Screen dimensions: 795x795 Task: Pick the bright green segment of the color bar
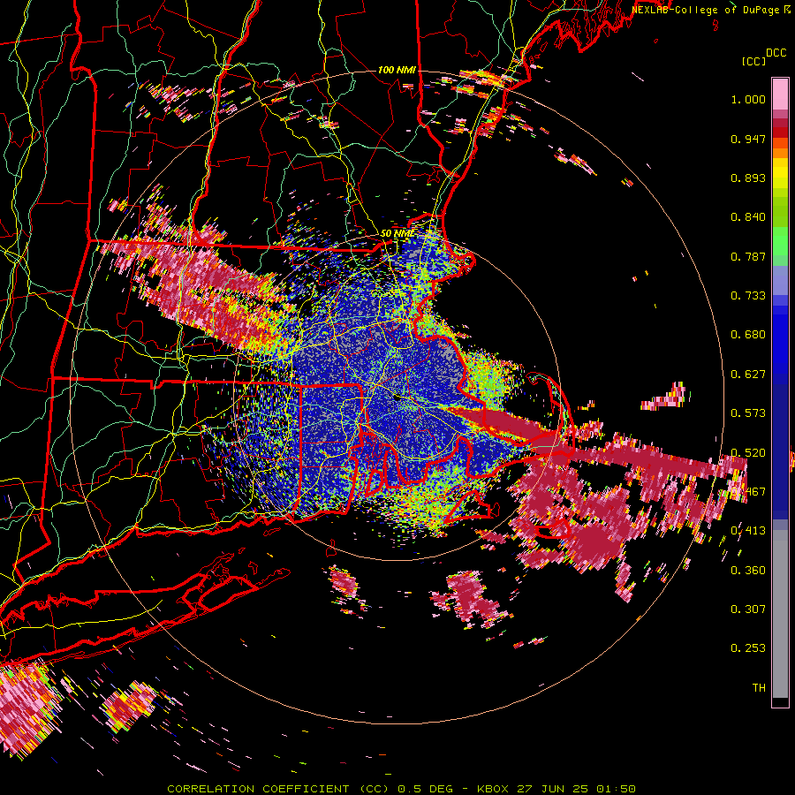click(780, 241)
